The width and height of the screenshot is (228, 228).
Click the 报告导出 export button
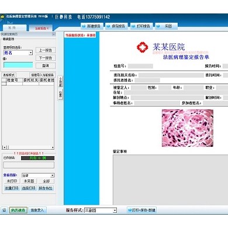click(46, 188)
